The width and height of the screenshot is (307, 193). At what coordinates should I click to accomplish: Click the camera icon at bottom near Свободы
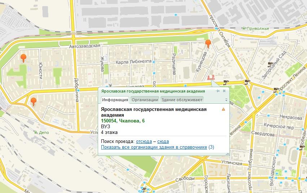[145, 189]
